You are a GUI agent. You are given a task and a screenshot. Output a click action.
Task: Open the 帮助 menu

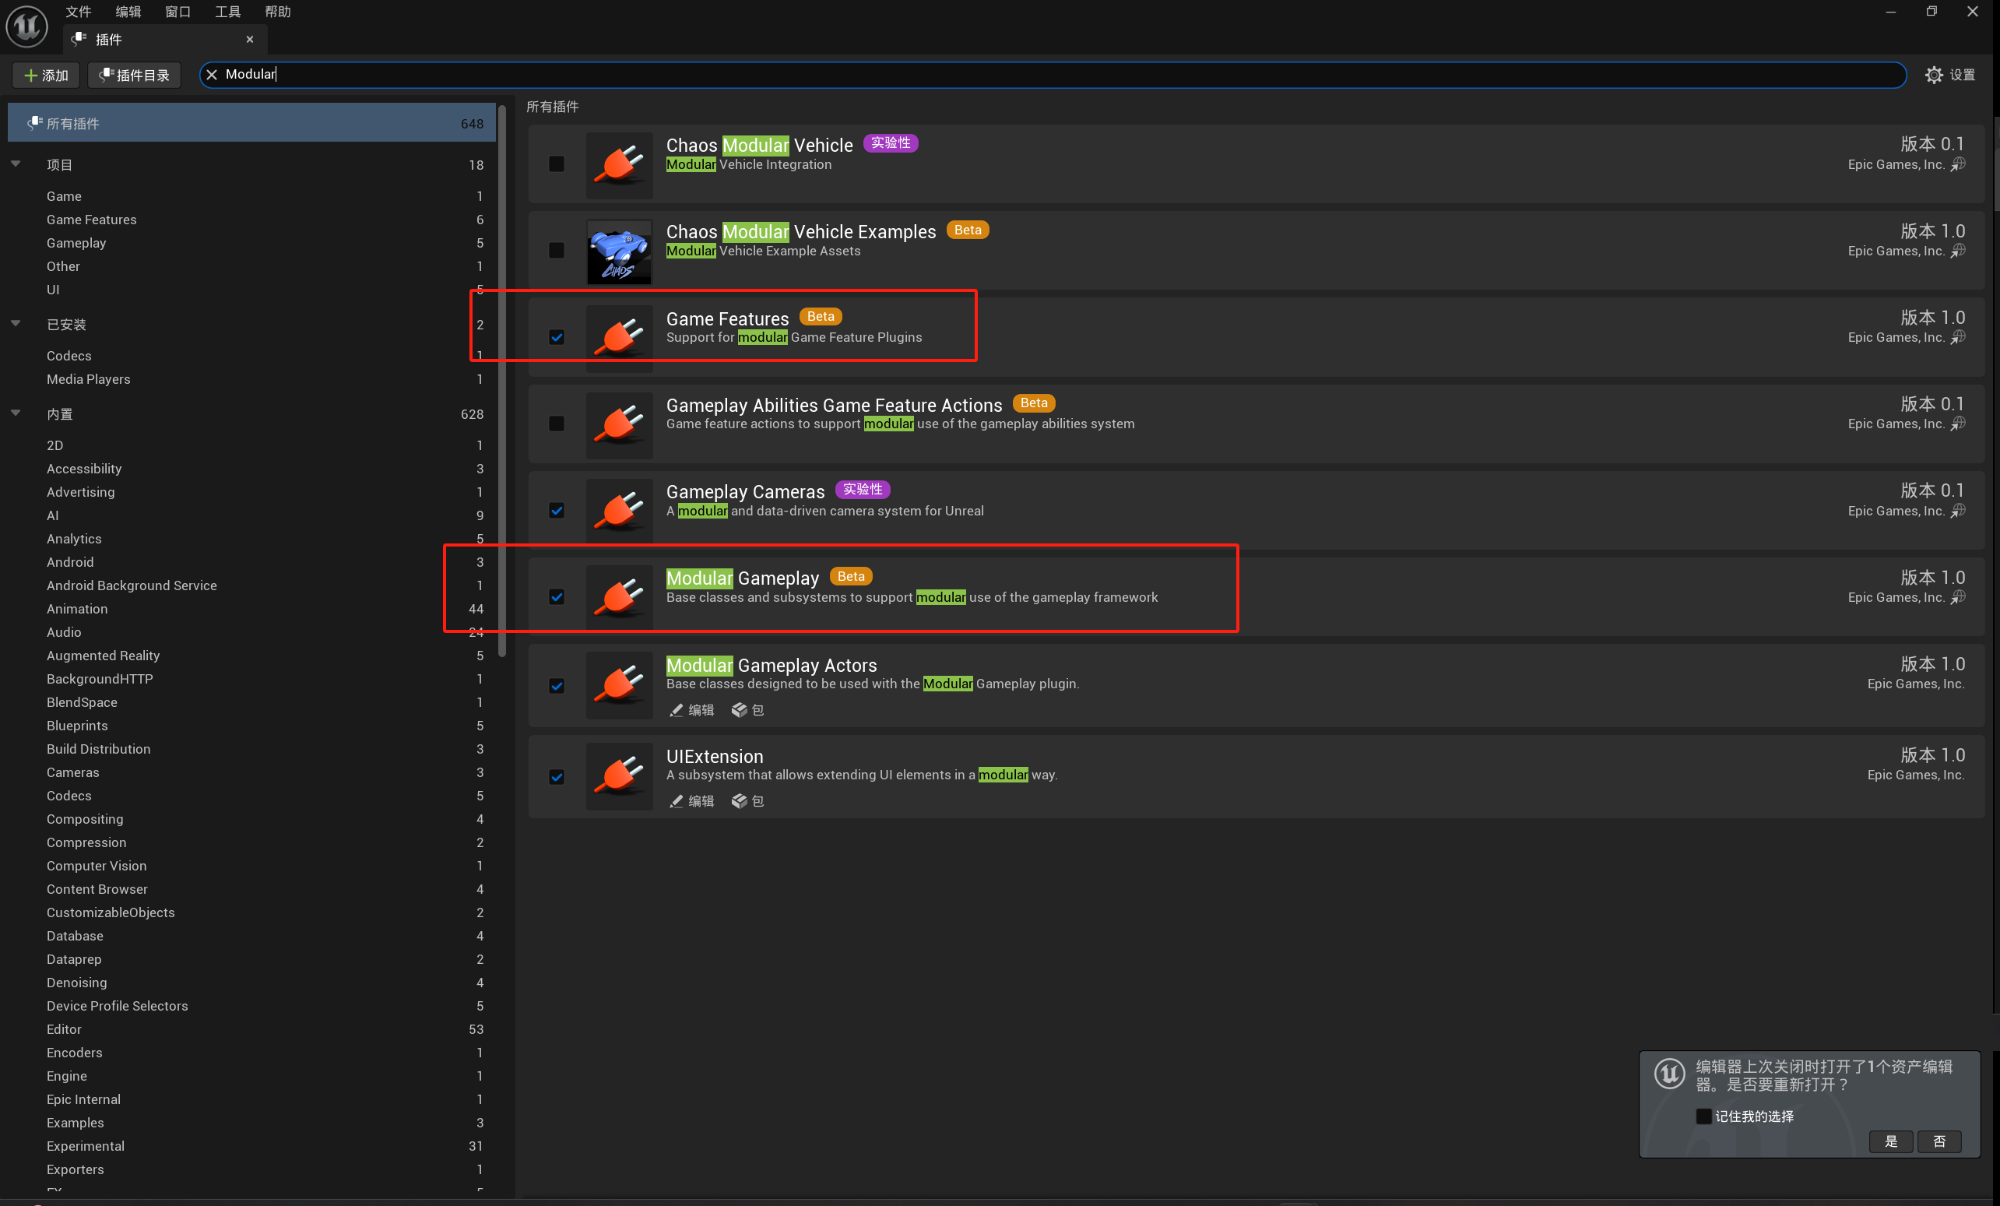pos(278,12)
